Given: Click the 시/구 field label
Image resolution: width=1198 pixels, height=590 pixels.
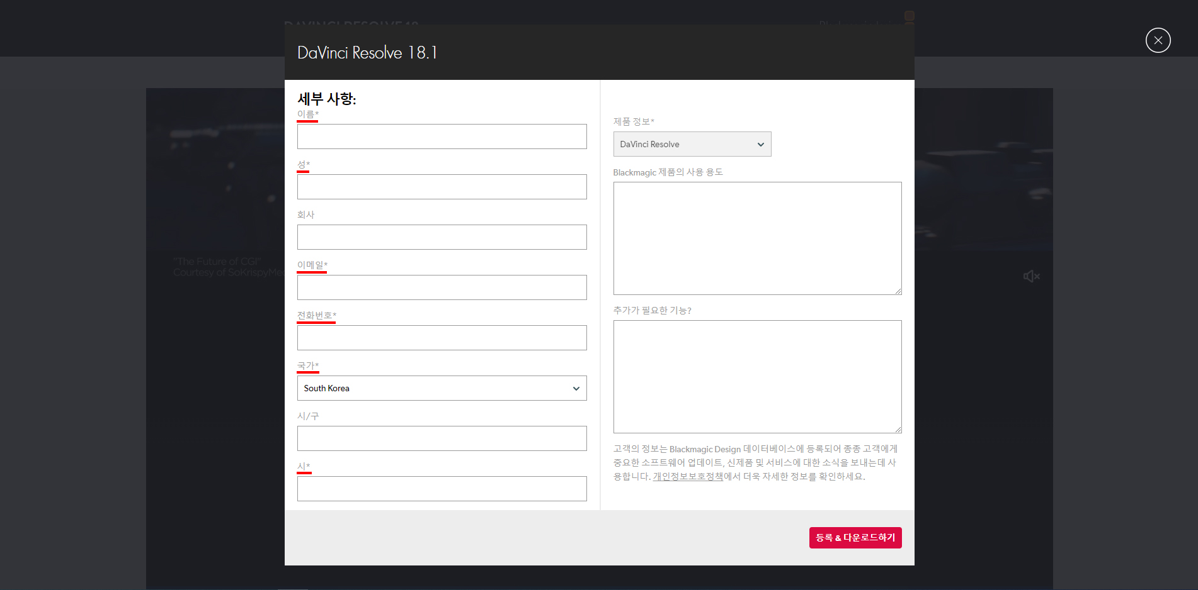Looking at the screenshot, I should pos(308,416).
